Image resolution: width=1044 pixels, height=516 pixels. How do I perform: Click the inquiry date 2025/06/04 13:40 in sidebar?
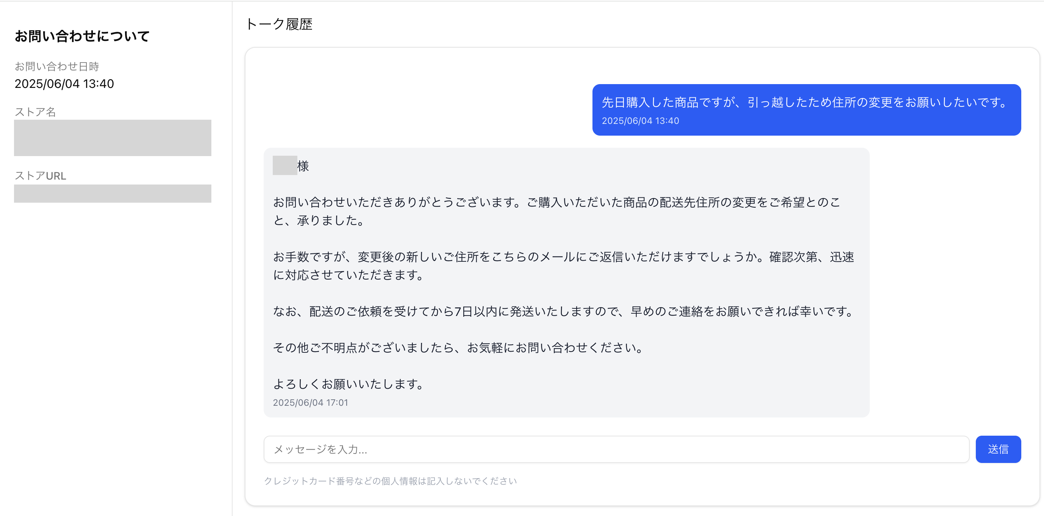64,84
